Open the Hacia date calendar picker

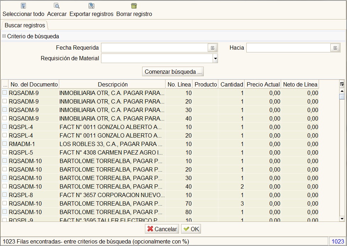[x=335, y=48]
